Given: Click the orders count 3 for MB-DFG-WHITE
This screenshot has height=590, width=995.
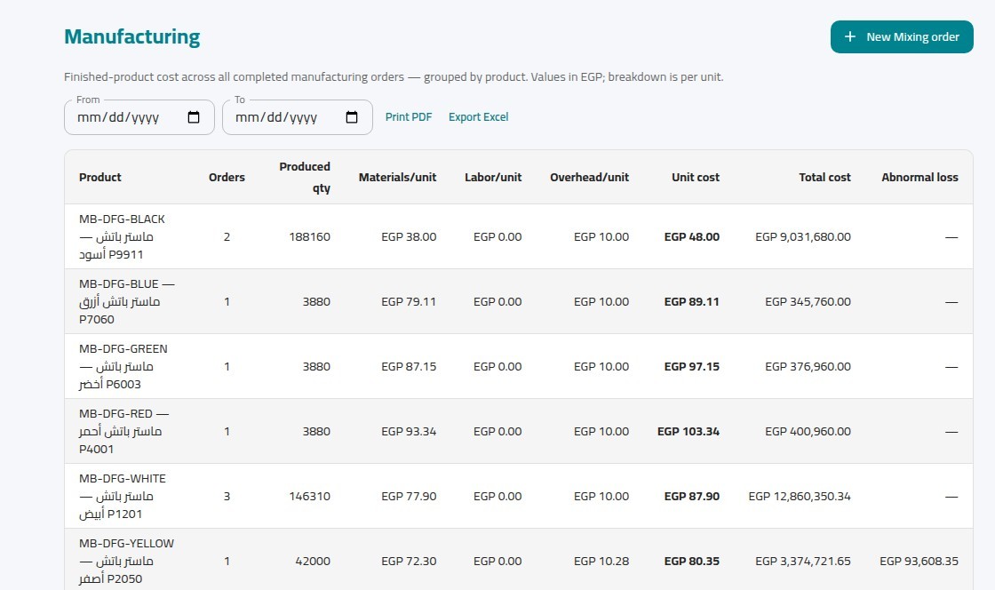Looking at the screenshot, I should click(x=227, y=496).
